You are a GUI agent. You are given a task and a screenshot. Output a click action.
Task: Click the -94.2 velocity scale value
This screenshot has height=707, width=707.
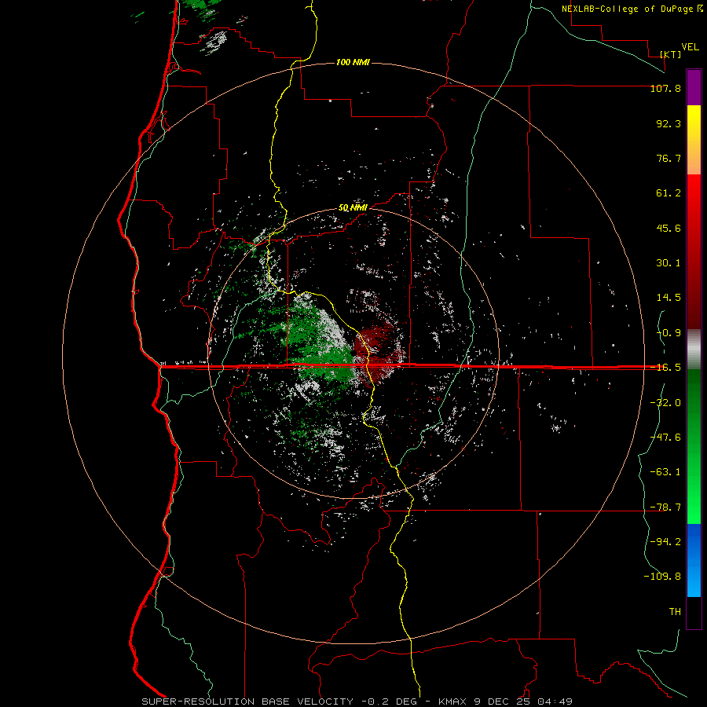point(665,542)
